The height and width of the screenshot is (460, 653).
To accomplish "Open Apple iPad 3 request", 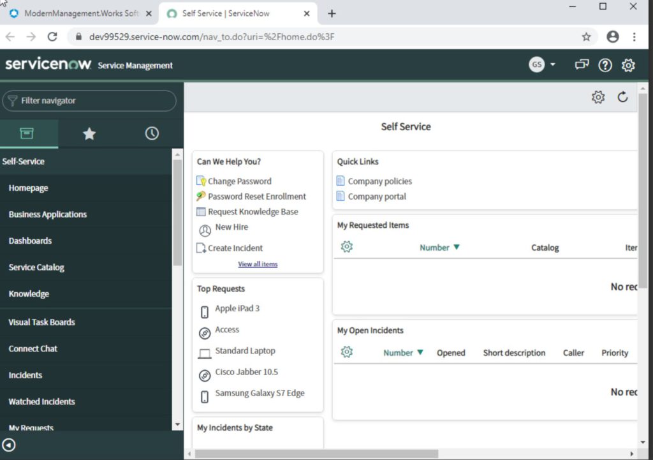I will 237,308.
